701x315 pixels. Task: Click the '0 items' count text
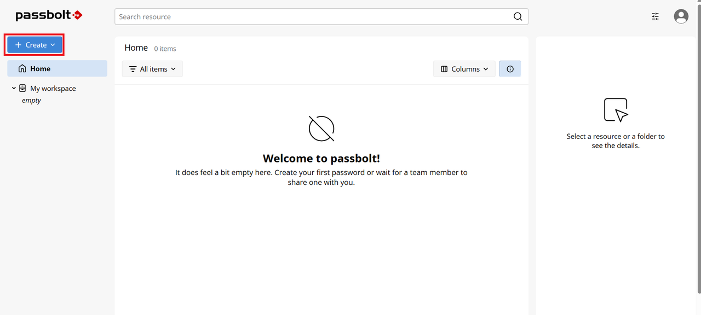click(165, 49)
